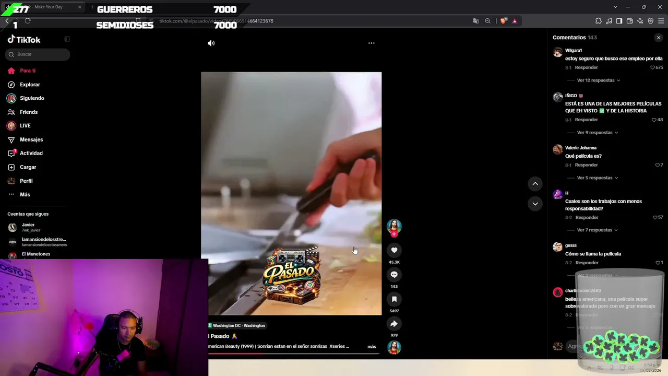Viewport: 668px width, 376px height.
Task: Follow the creator via the plus badge
Action: (x=394, y=234)
